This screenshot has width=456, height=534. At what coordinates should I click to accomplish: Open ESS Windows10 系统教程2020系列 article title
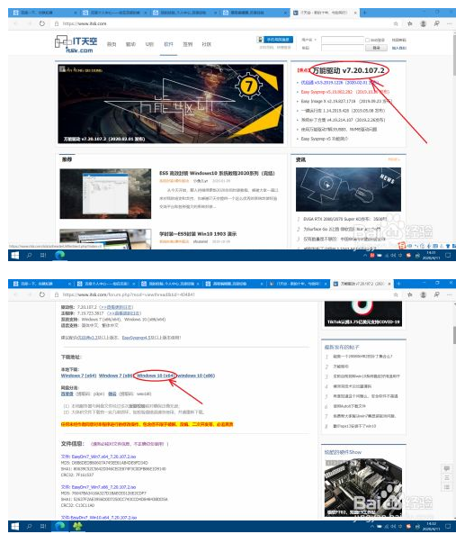217,173
